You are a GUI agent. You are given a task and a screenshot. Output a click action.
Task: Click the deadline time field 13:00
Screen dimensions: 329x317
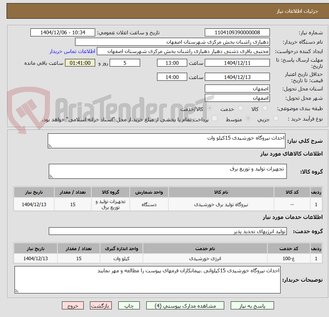click(172, 63)
